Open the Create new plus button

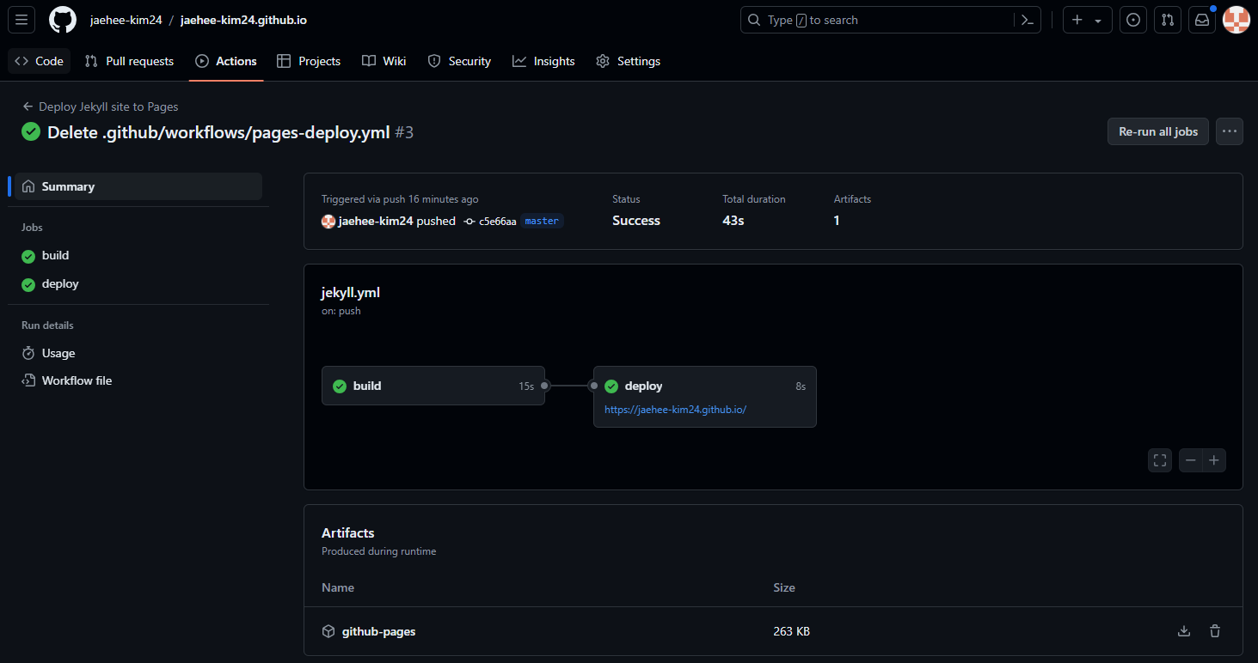coord(1088,20)
